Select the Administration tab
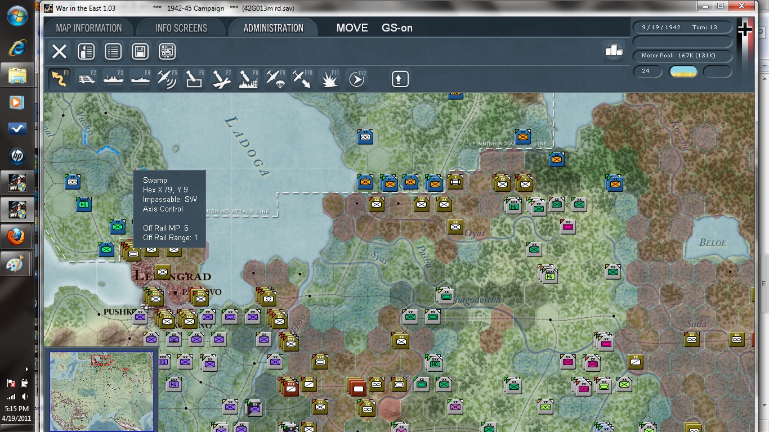Viewport: 769px width, 432px height. pyautogui.click(x=274, y=28)
